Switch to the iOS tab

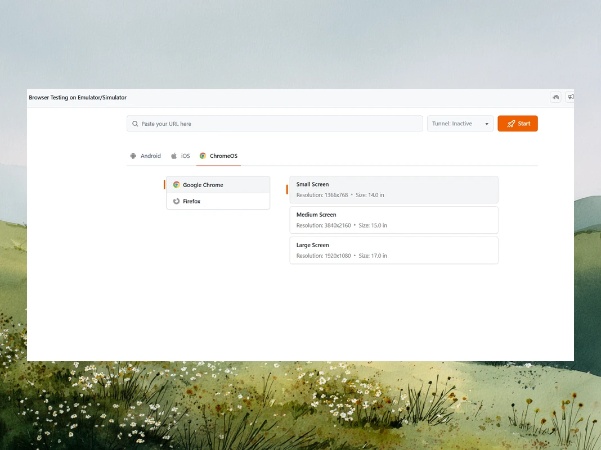point(180,156)
